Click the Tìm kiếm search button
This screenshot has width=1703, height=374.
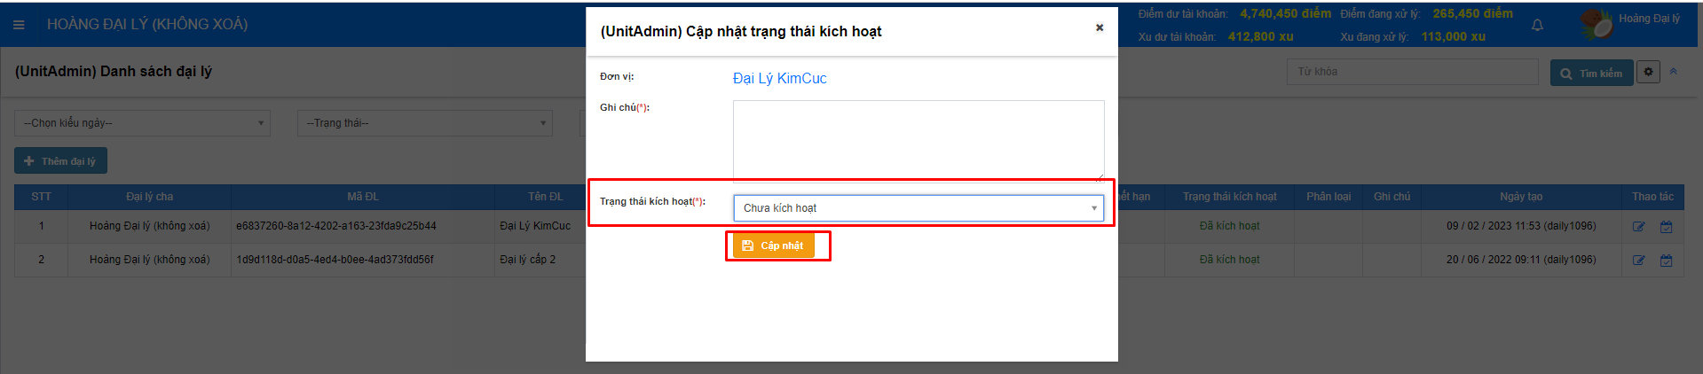click(x=1591, y=74)
